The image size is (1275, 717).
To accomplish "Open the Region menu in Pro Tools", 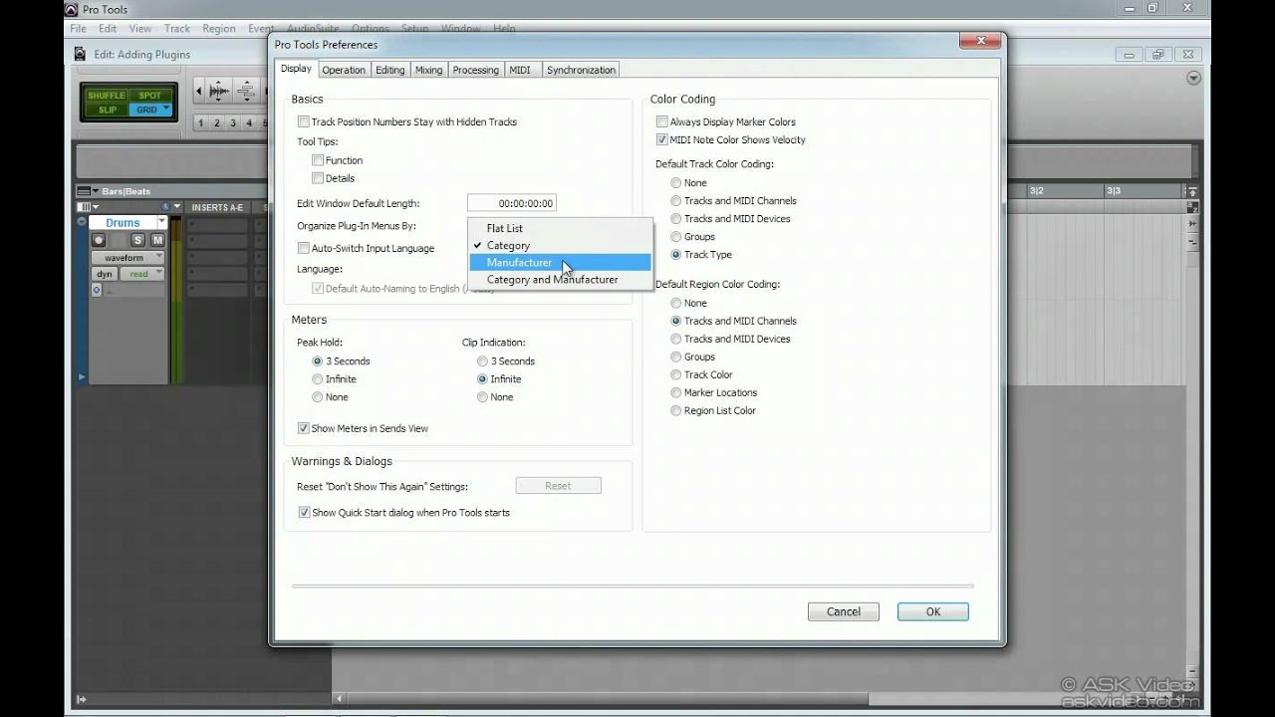I will pos(219,29).
